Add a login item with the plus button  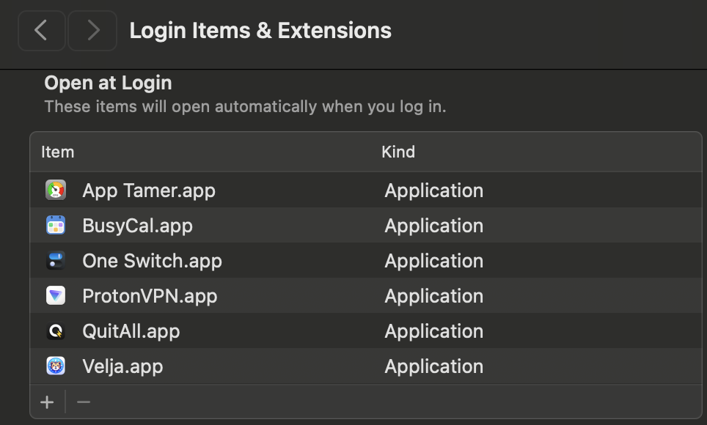(x=47, y=402)
